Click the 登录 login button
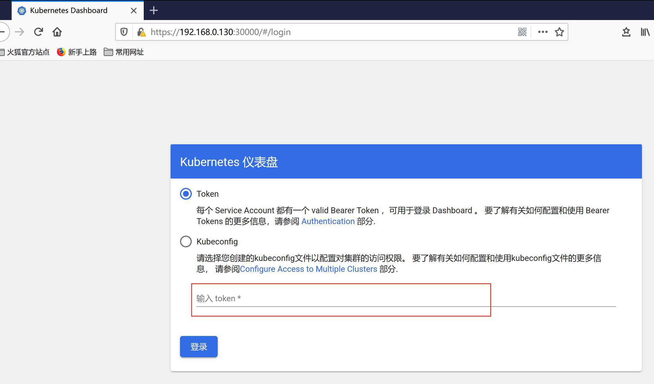Image resolution: width=654 pixels, height=384 pixels. (x=199, y=347)
